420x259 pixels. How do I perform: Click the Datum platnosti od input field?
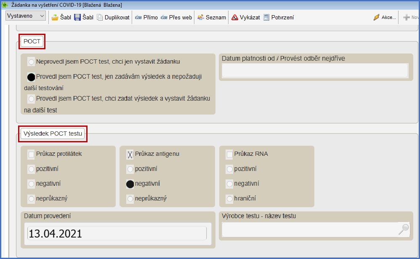tap(314, 71)
